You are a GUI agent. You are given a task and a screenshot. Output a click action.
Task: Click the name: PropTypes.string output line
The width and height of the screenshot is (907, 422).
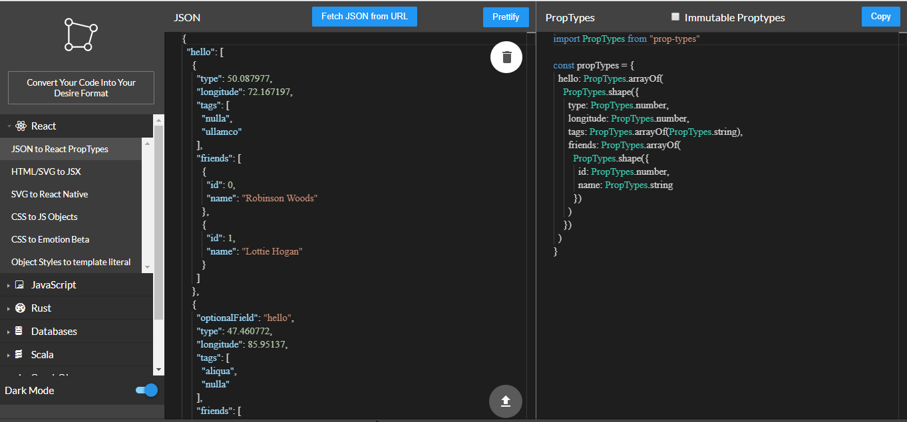(626, 185)
